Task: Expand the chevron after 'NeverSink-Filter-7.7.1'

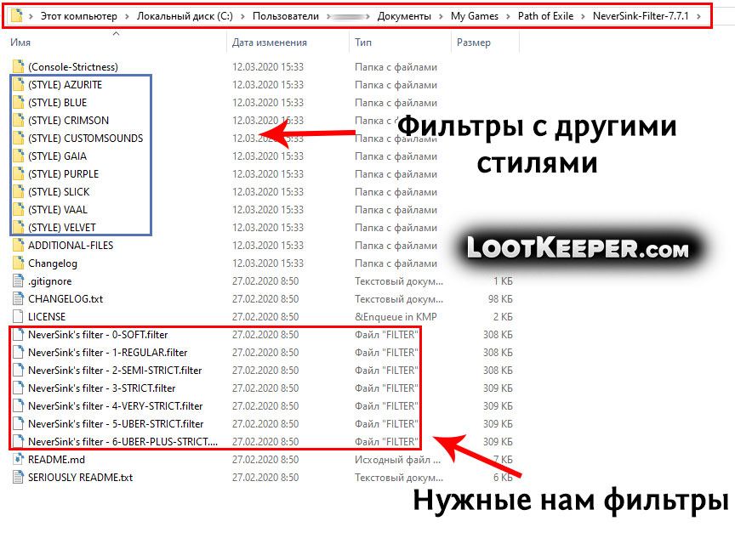Action: [x=699, y=16]
